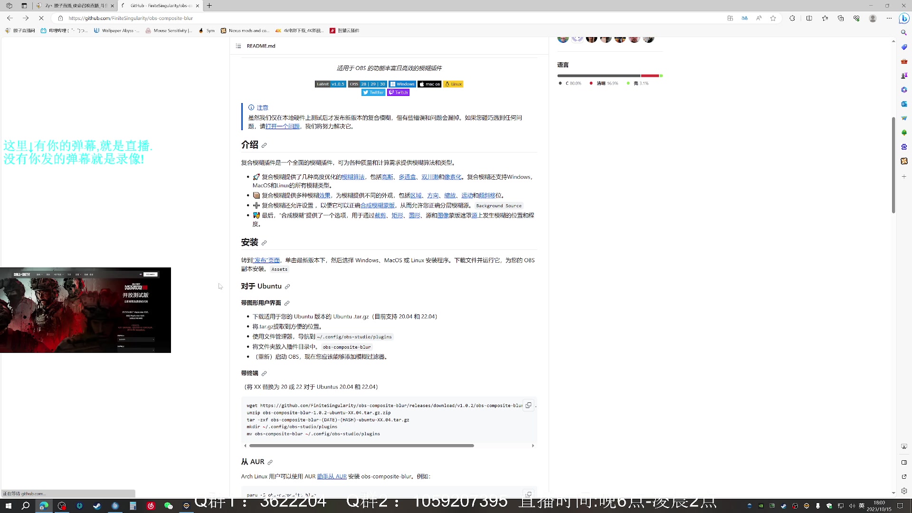Open the sidebar search icon
912x513 pixels.
(904, 33)
